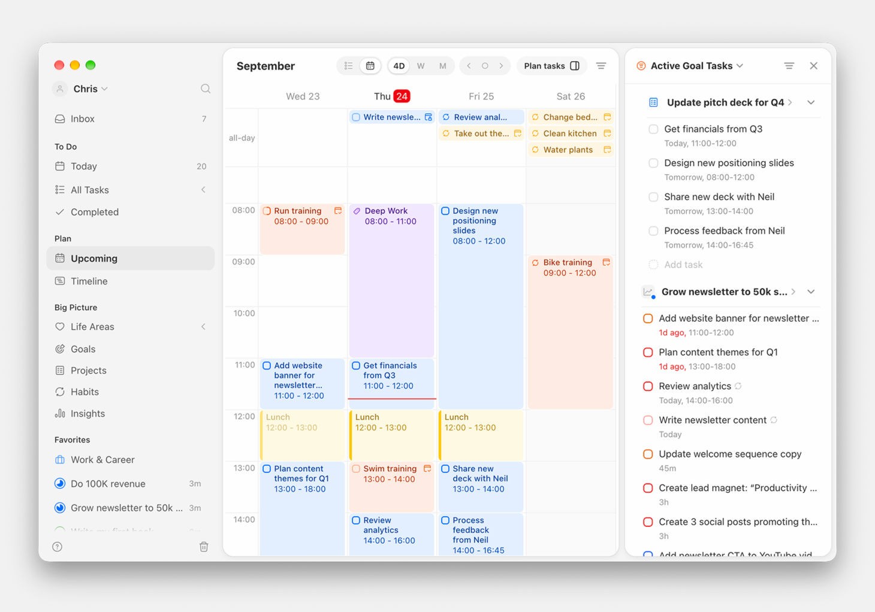Go to next days with right arrow

(501, 66)
